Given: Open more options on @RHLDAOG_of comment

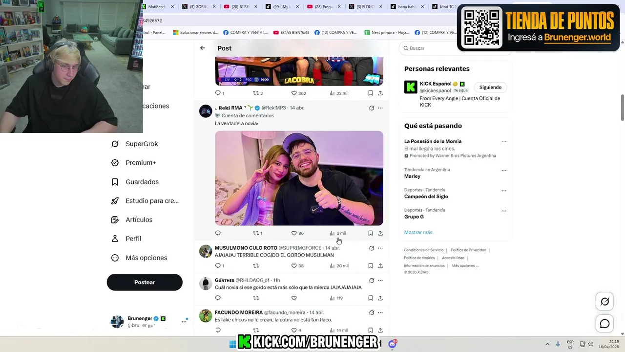Looking at the screenshot, I should pyautogui.click(x=380, y=281).
